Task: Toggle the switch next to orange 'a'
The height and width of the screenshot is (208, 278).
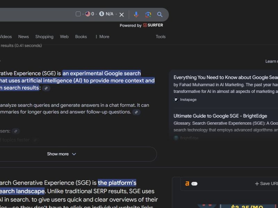Action: coord(194,184)
